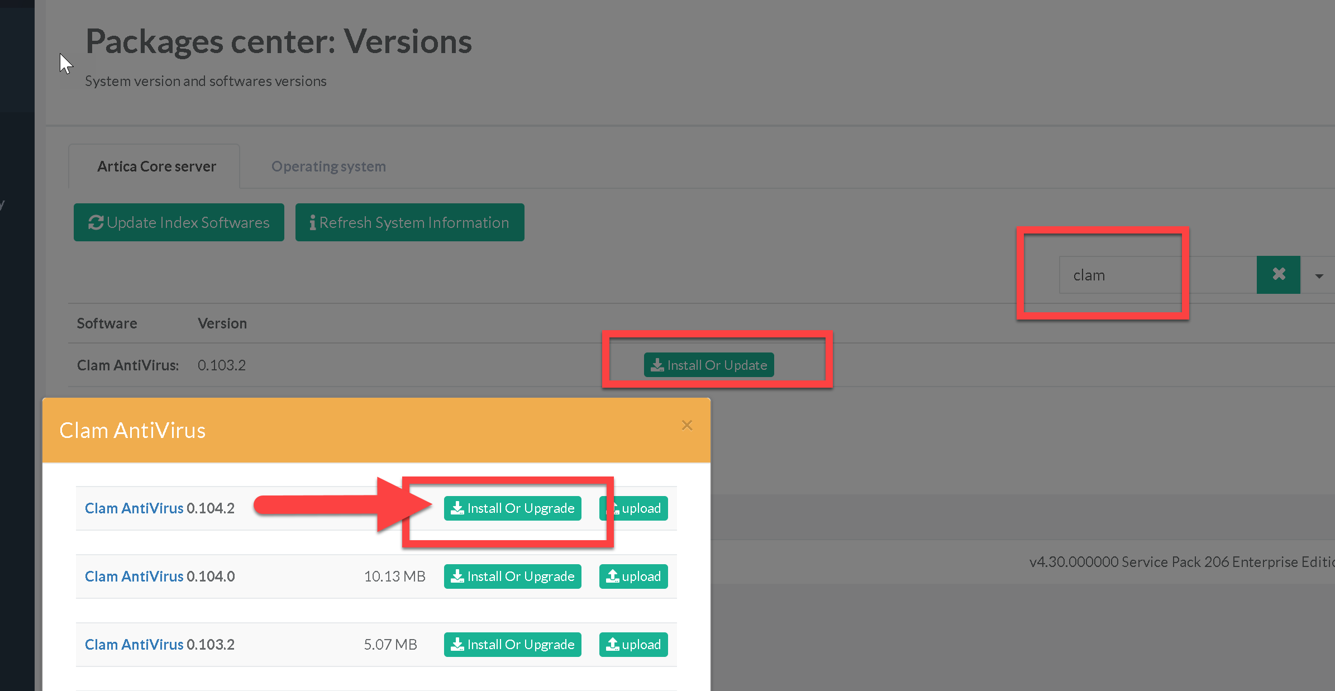Upload a package for version 0.103.2

pyautogui.click(x=633, y=645)
